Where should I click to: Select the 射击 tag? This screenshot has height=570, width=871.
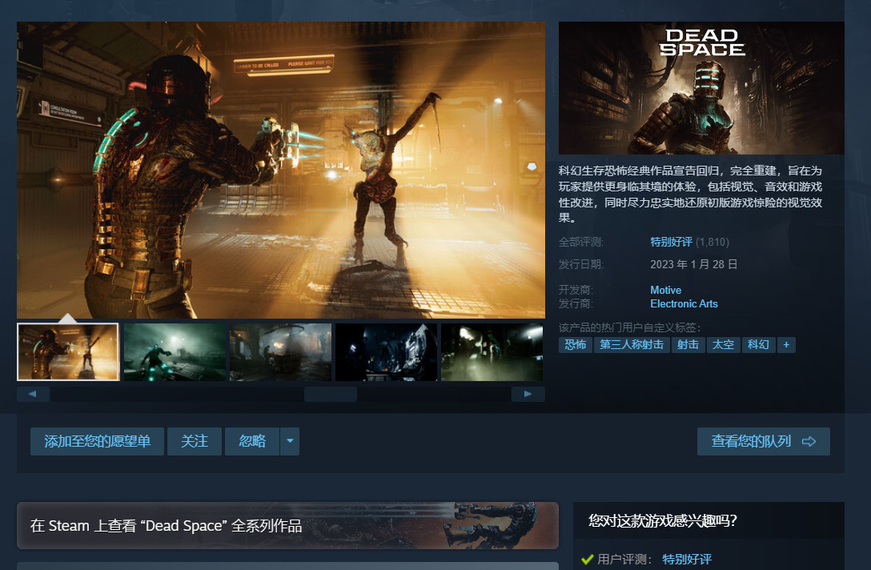click(687, 344)
